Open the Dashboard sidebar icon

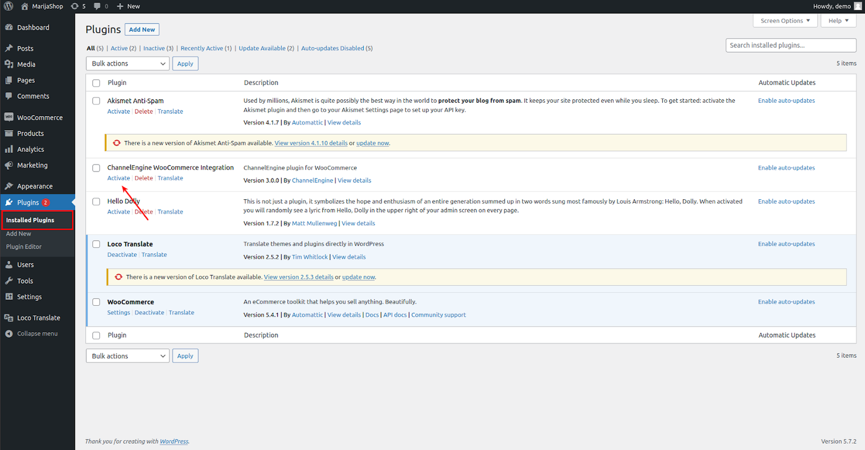pos(9,27)
